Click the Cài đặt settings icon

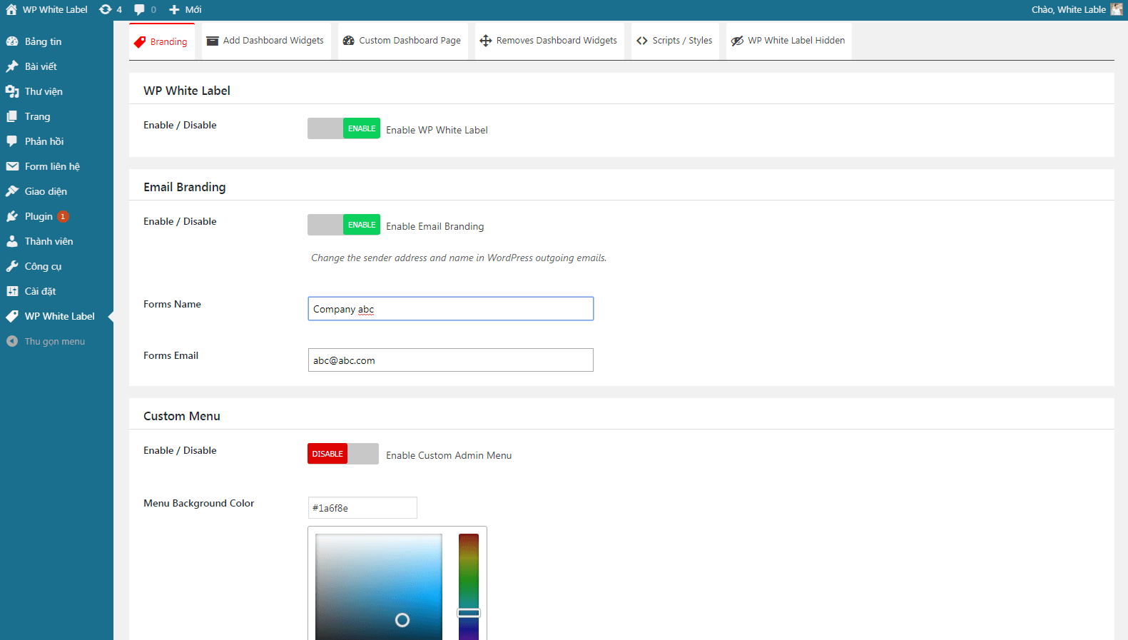(x=12, y=291)
